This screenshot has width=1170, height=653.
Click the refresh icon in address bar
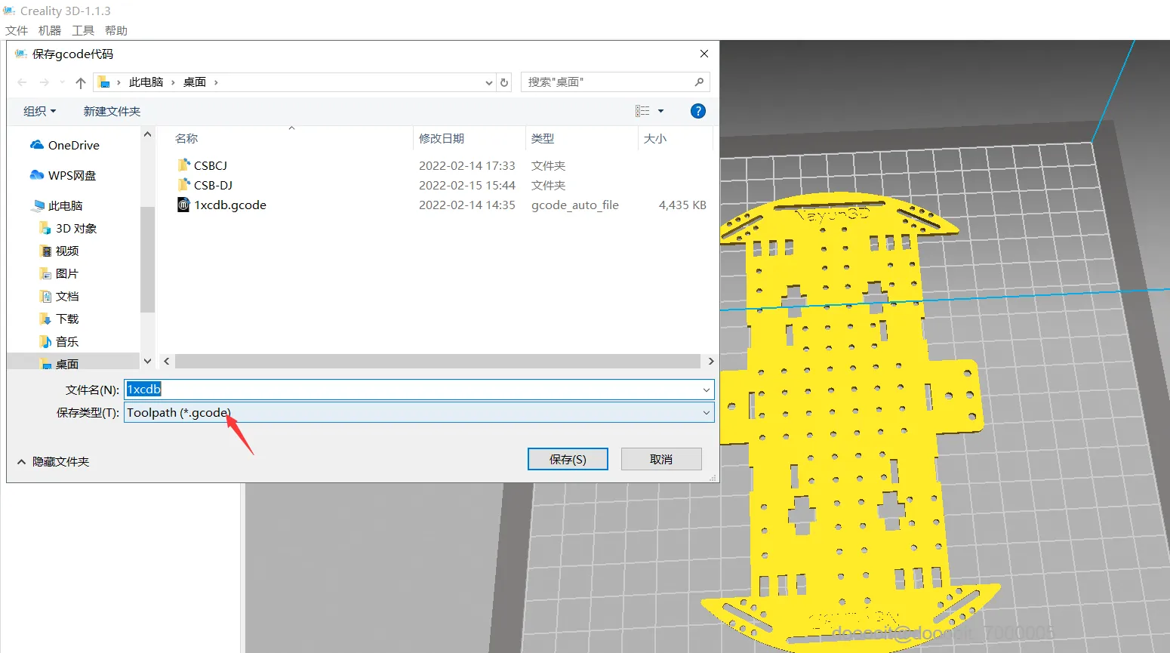pos(504,82)
